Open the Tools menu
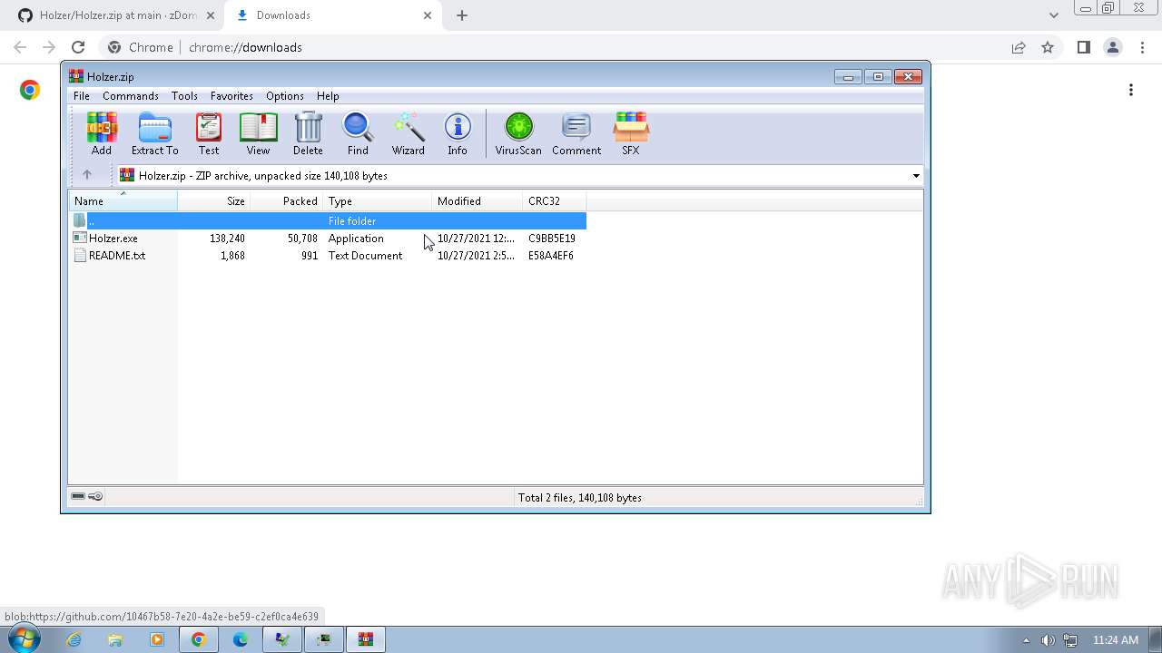1162x653 pixels. (184, 96)
